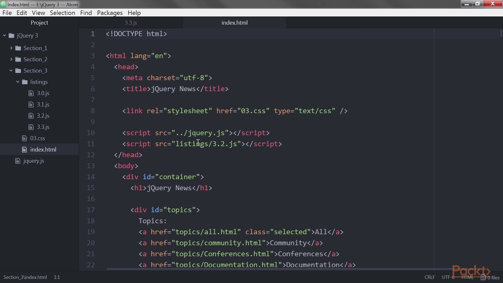This screenshot has width=503, height=283.
Task: Select index.html in the project tree
Action: (x=43, y=149)
